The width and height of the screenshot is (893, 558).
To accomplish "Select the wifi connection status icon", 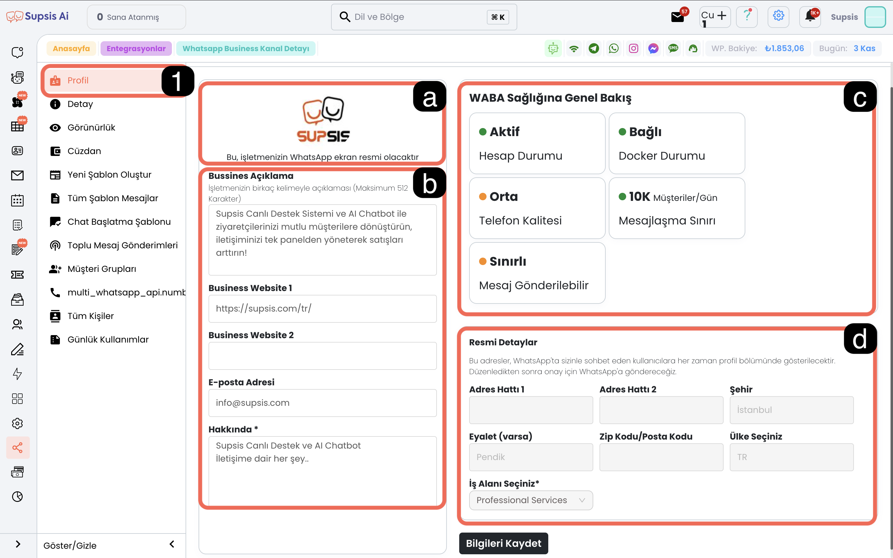I will (574, 48).
